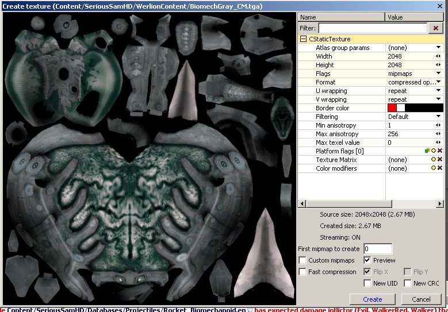Click the Min anisotropy stepper arrows

(438, 125)
